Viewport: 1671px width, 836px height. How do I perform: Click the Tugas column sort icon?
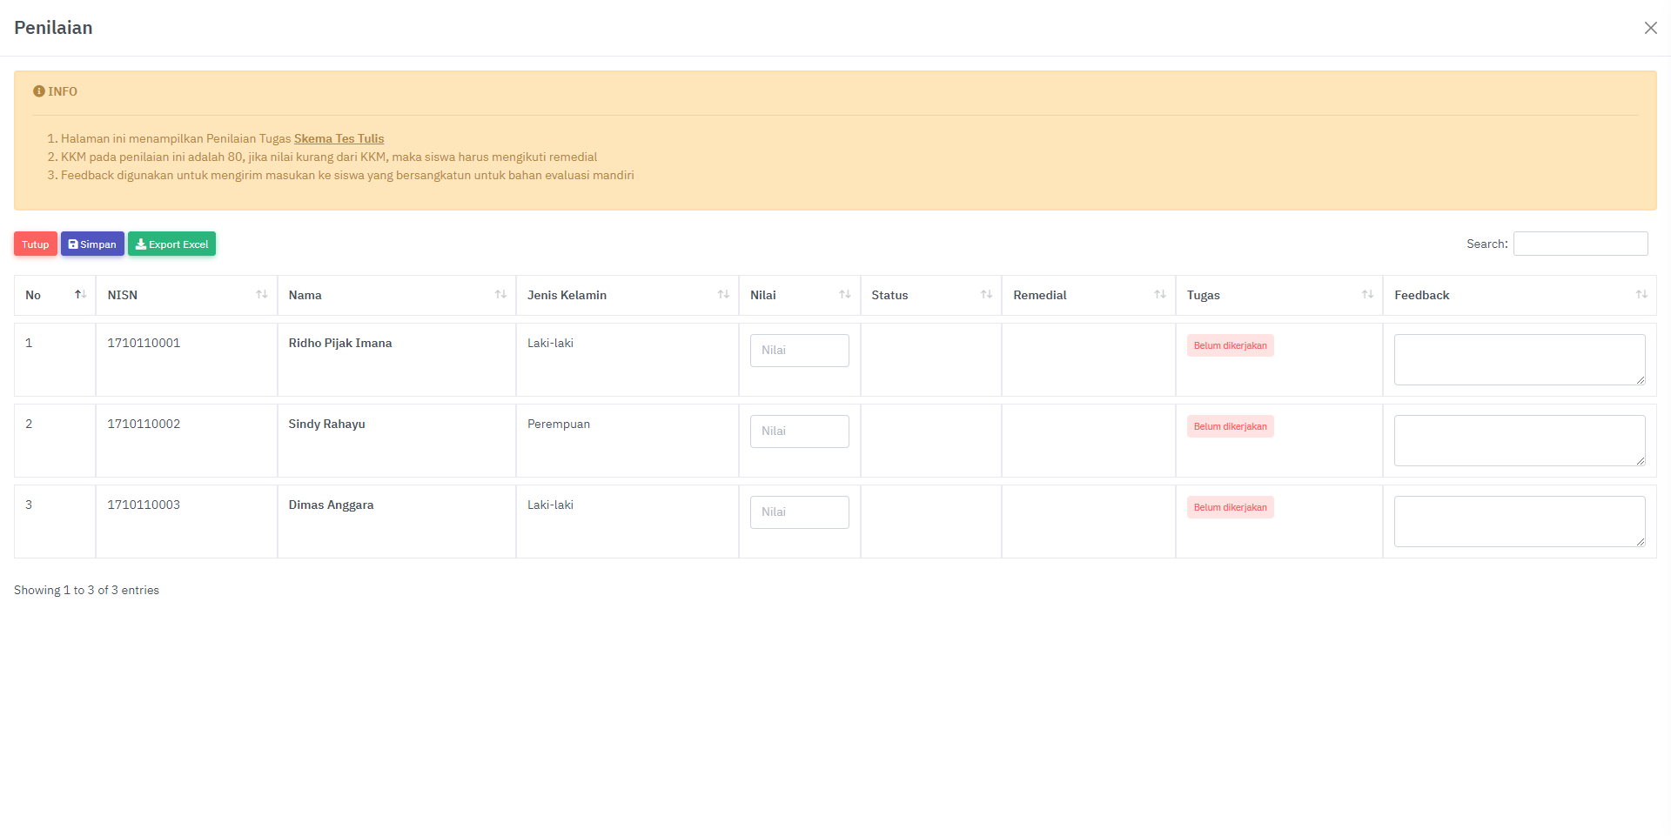tap(1367, 295)
